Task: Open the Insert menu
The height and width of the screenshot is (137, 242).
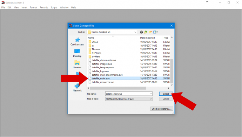Action: tap(24, 7)
